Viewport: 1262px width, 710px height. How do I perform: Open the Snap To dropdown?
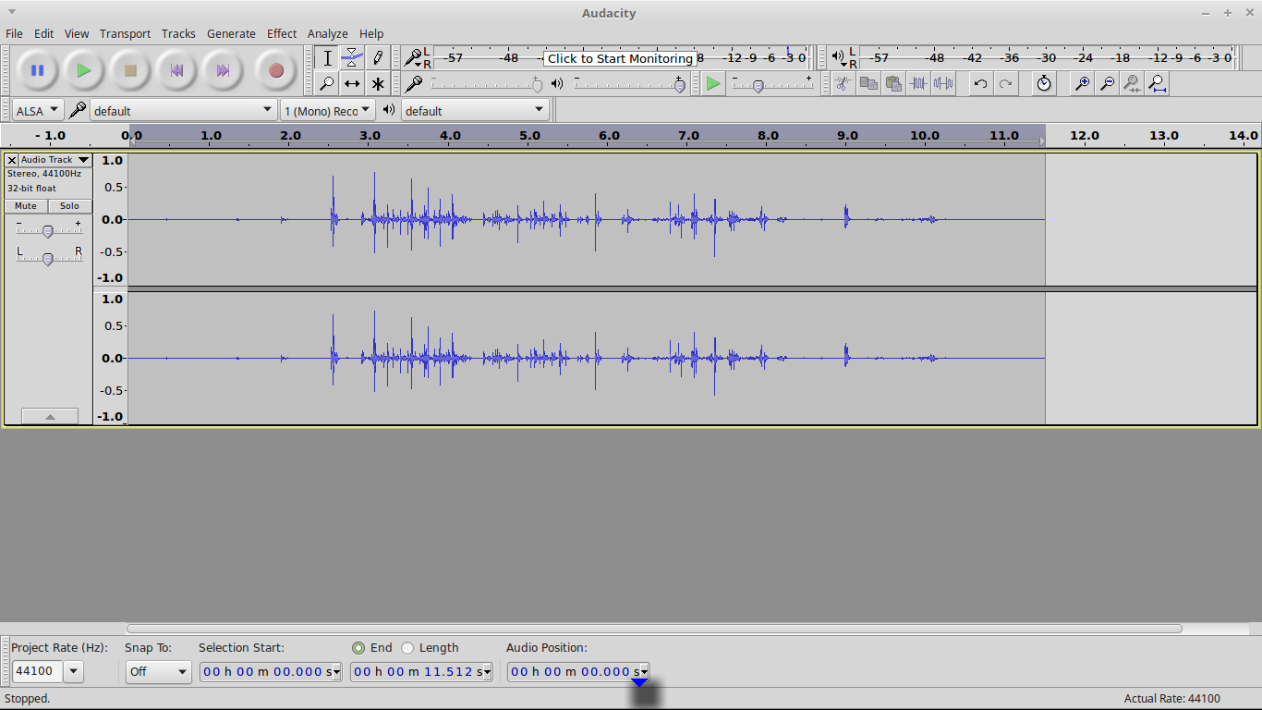pyautogui.click(x=158, y=671)
